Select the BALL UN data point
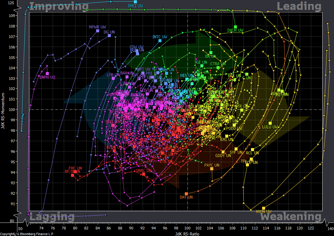334x236 pixels. (x=113, y=125)
